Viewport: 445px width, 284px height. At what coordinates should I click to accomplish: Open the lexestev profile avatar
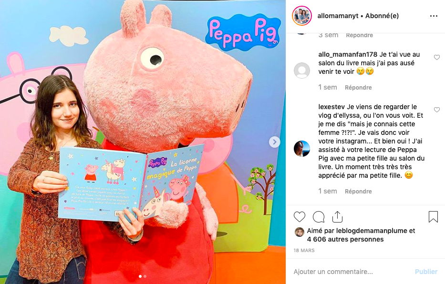pos(302,149)
